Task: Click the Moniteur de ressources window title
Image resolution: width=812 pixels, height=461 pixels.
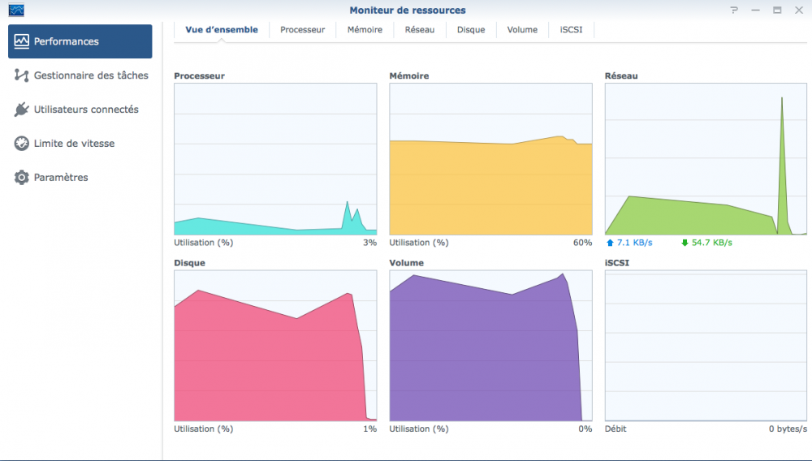Action: tap(408, 10)
